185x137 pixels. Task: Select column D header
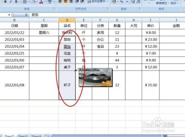(x=67, y=20)
